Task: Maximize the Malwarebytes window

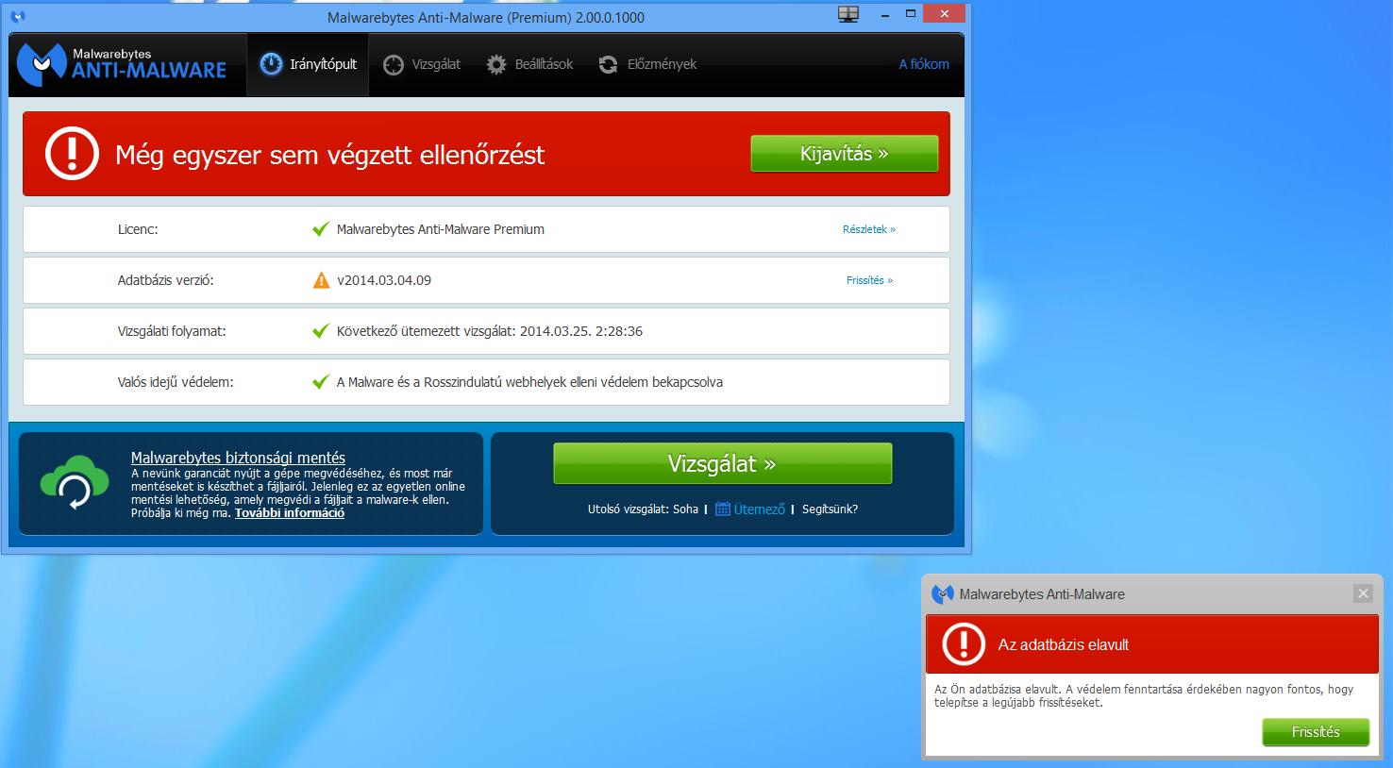Action: pos(911,14)
